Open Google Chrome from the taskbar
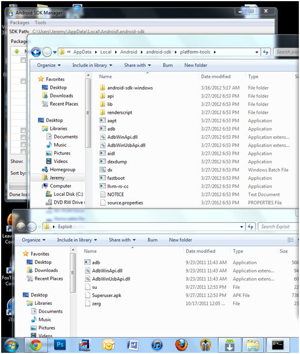The width and height of the screenshot is (300, 354). pyautogui.click(x=36, y=345)
